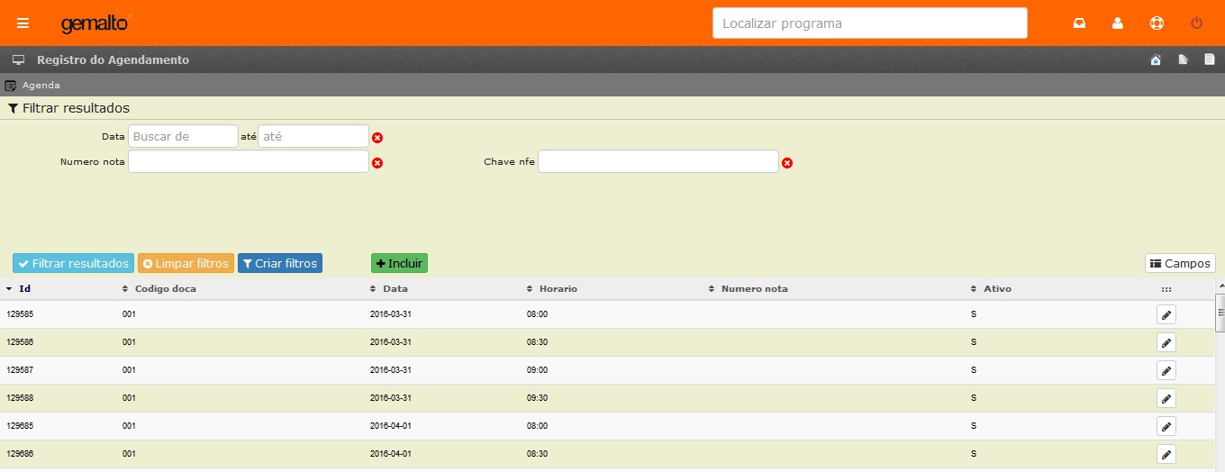The height and width of the screenshot is (472, 1225).
Task: Open the user profile icon
Action: click(1118, 23)
